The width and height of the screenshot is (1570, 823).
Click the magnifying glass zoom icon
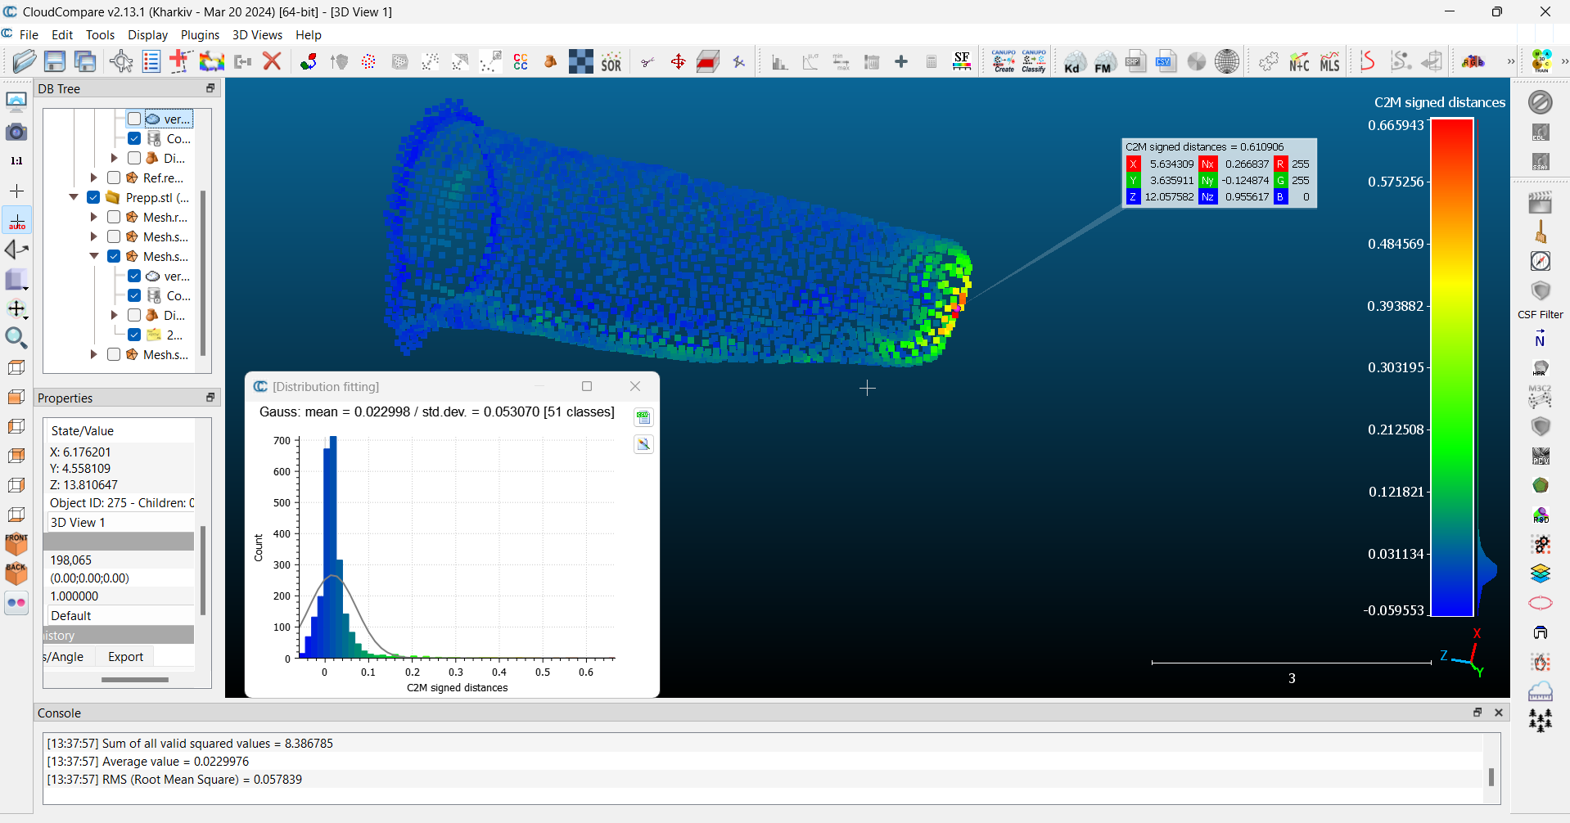tap(16, 338)
